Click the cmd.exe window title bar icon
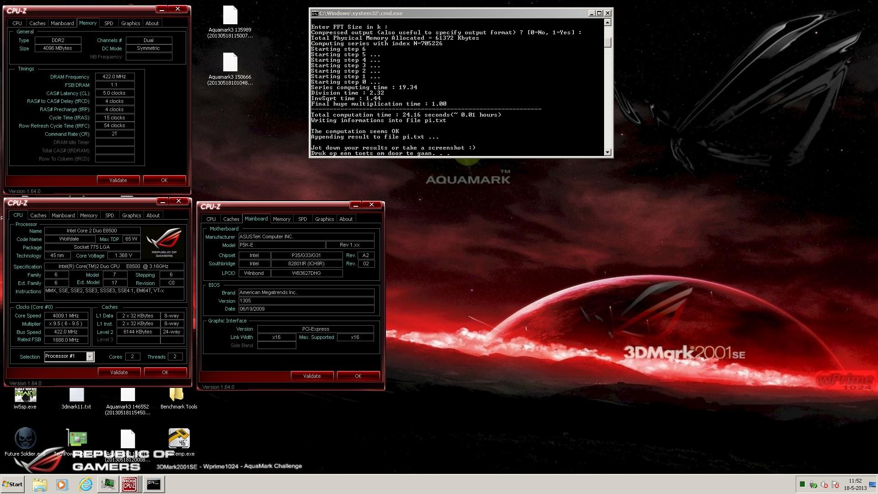The height and width of the screenshot is (494, 878). click(315, 13)
